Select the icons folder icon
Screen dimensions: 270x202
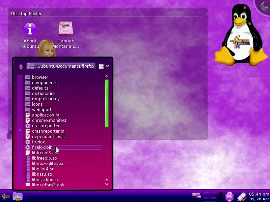pos(28,104)
